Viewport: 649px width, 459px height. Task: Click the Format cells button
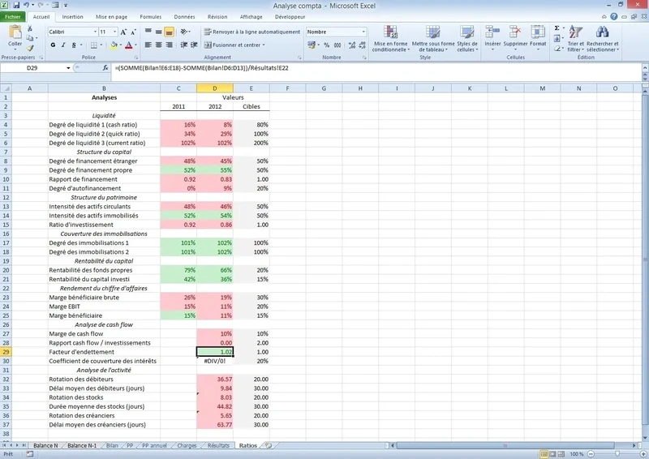(538, 37)
